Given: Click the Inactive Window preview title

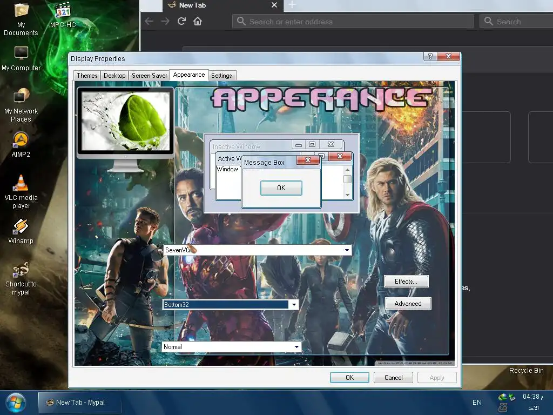Looking at the screenshot, I should (x=237, y=146).
